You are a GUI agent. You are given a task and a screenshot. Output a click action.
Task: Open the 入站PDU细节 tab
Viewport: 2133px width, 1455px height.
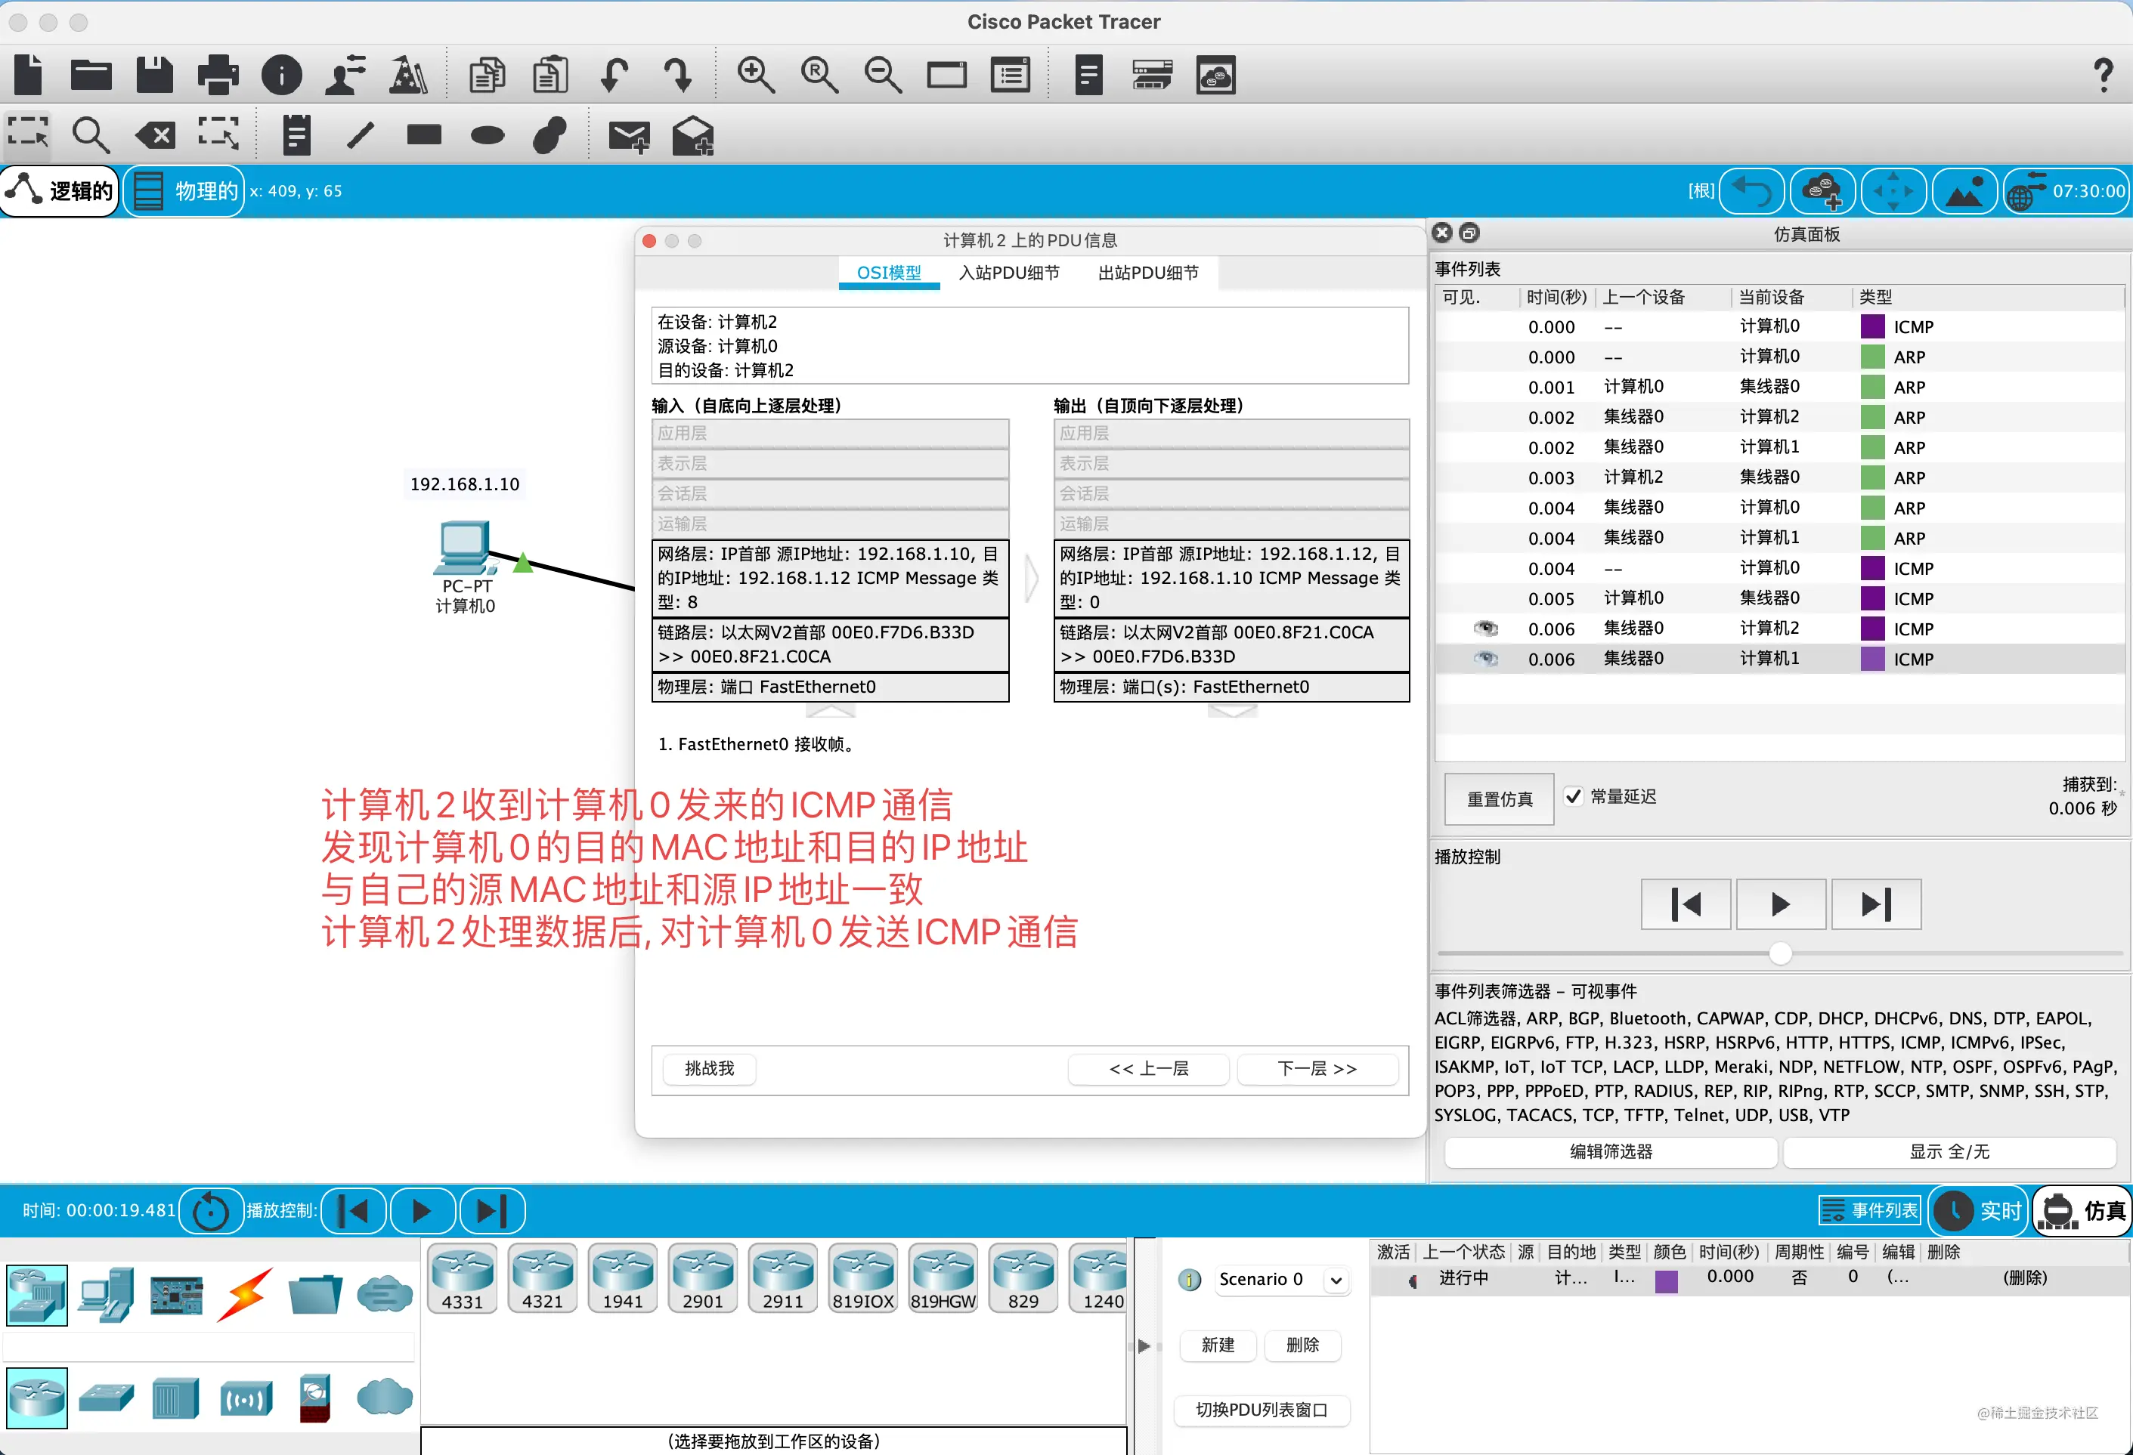(1008, 273)
